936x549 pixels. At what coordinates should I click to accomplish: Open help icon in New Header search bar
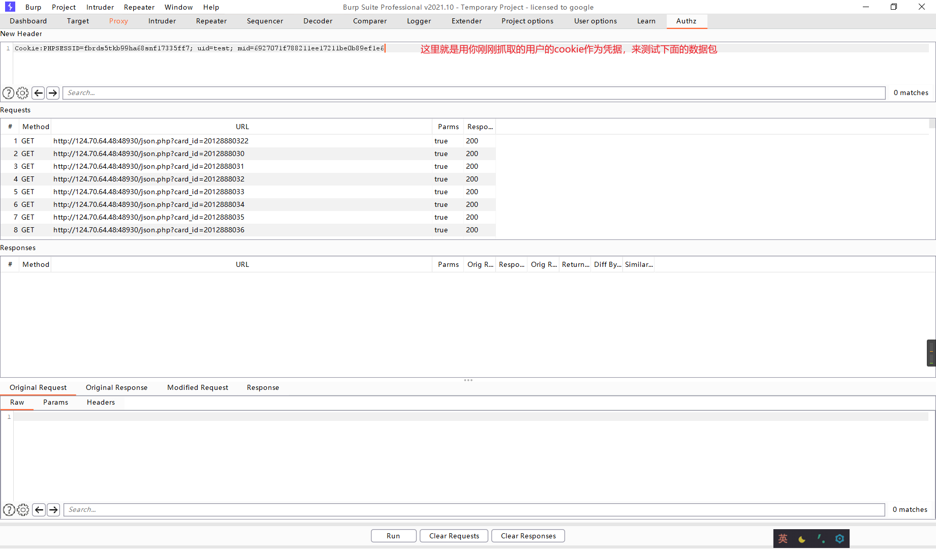(9, 93)
